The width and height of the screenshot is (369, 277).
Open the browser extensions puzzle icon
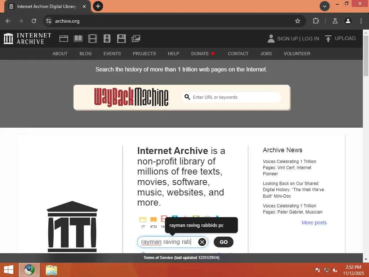[x=316, y=21]
